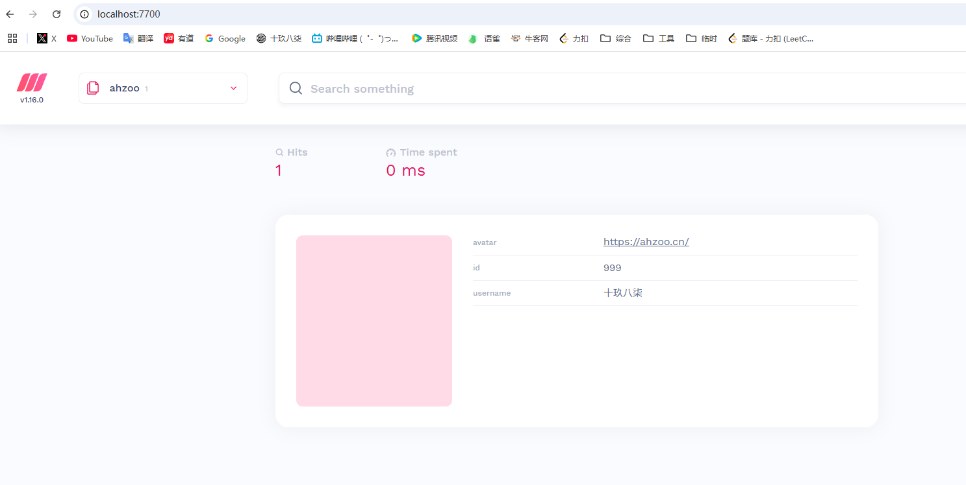
Task: Reload the page with the refresh icon
Action: [57, 14]
